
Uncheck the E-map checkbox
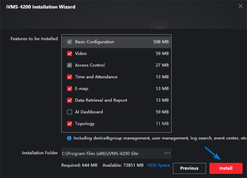[x=70, y=89]
